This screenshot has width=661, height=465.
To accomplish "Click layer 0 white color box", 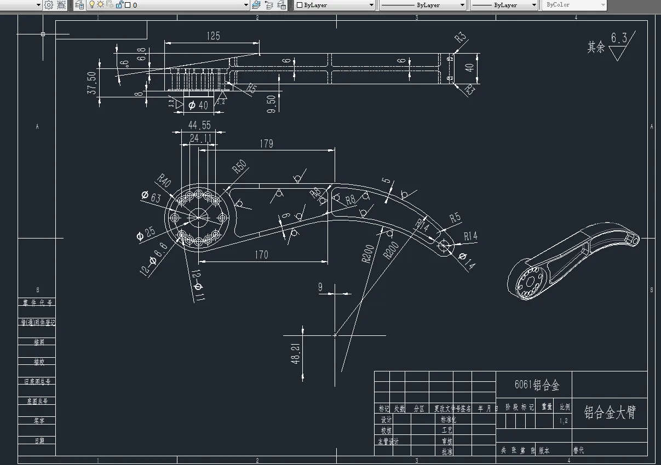I will [128, 5].
